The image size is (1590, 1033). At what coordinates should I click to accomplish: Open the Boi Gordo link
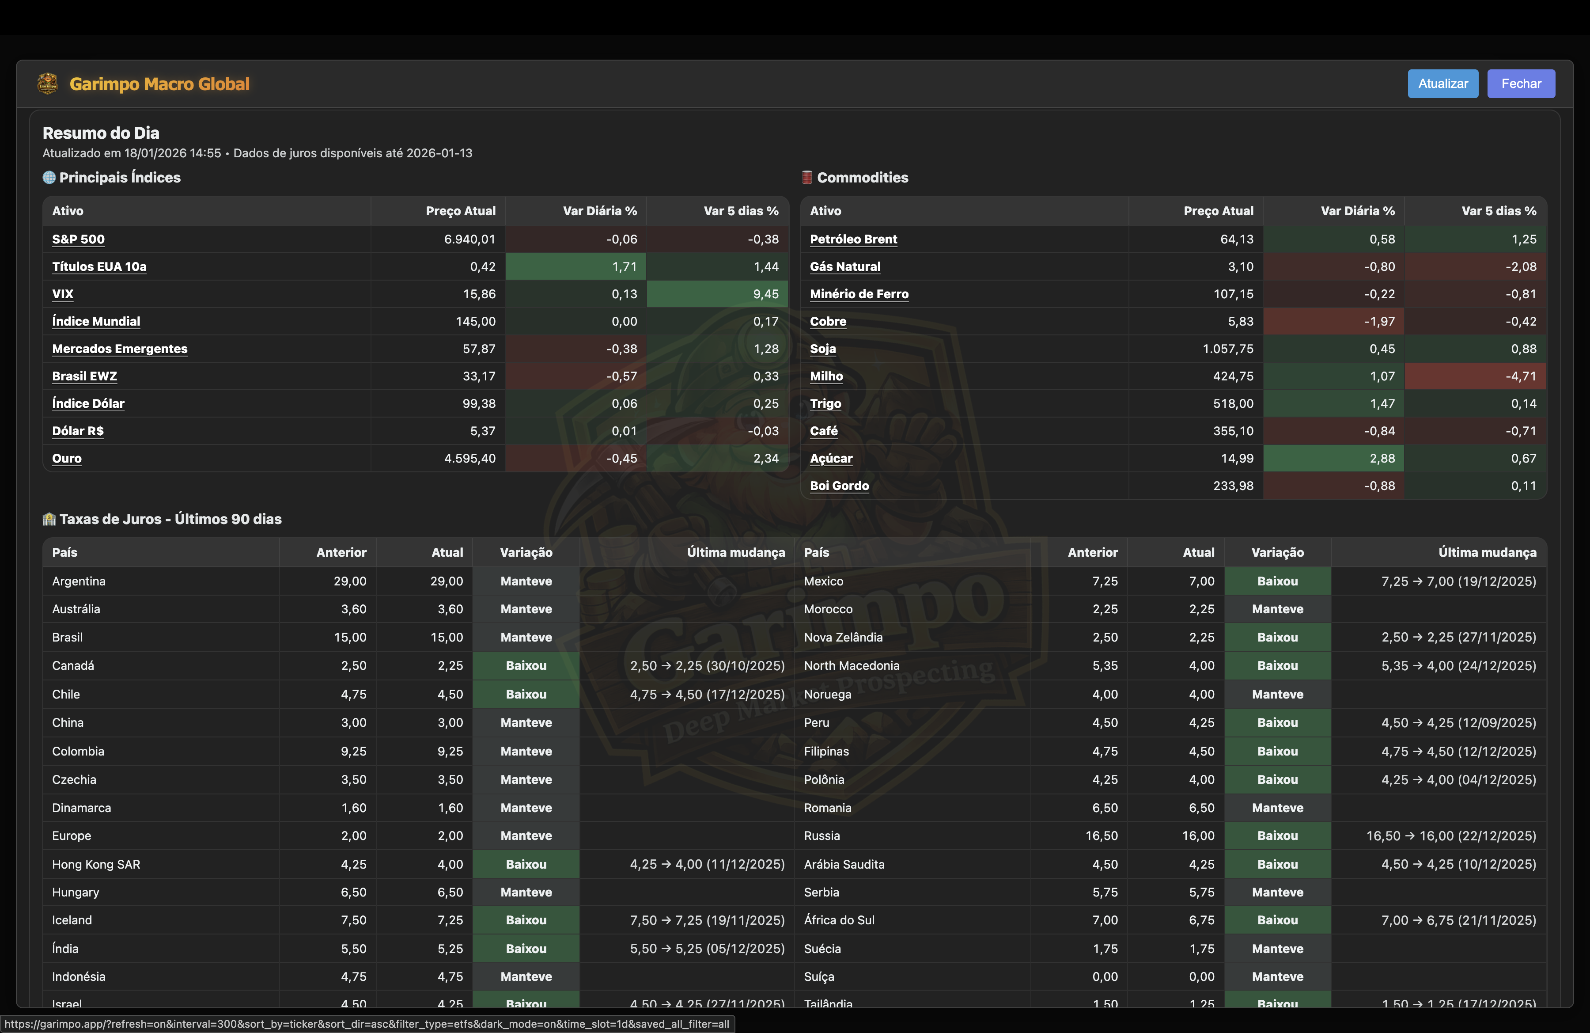pos(840,485)
